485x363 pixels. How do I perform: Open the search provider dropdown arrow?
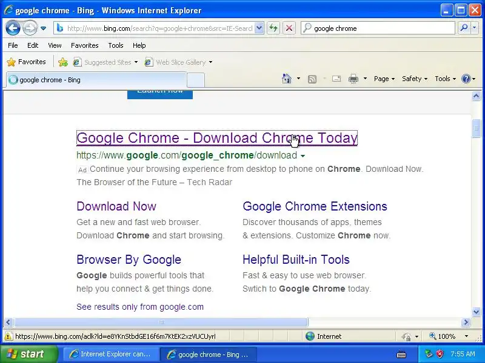475,28
